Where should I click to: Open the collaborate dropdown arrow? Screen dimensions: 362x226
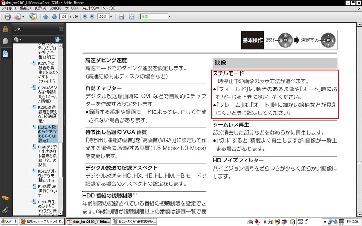(x=23, y=17)
